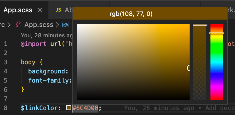Click the closing brace on line 6
The height and width of the screenshot is (115, 235).
[23, 90]
